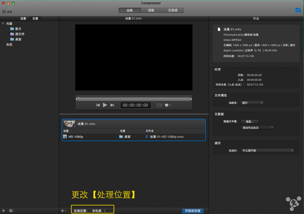This screenshot has width=304, height=214.
Task: Click the 开始批处理 button
Action: tap(192, 211)
